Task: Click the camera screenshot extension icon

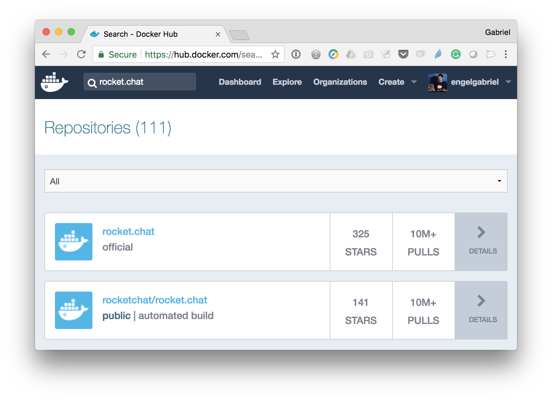Action: (x=368, y=55)
